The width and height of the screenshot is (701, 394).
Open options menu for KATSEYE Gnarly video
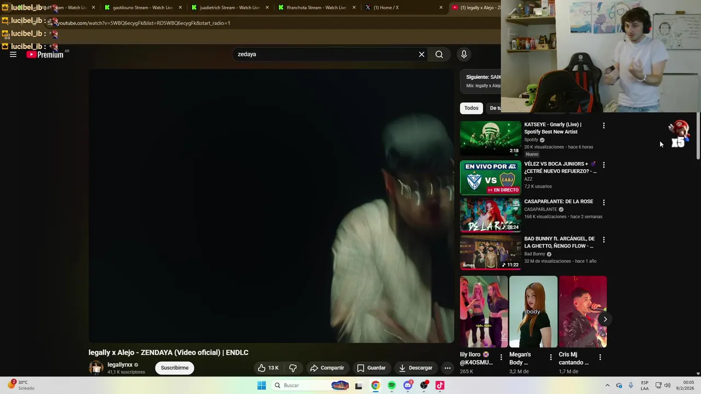point(604,125)
